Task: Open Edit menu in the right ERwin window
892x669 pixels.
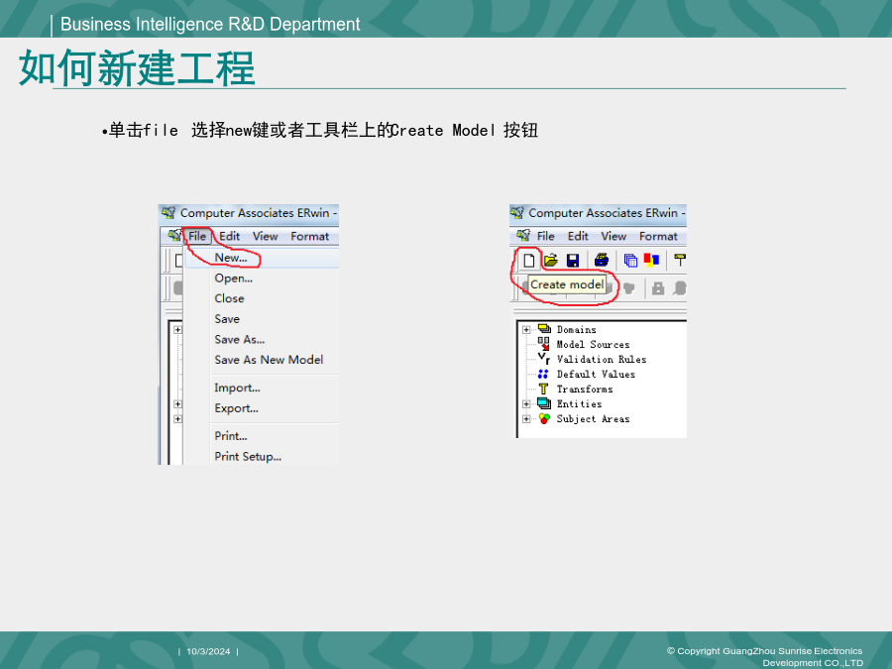Action: (x=578, y=236)
